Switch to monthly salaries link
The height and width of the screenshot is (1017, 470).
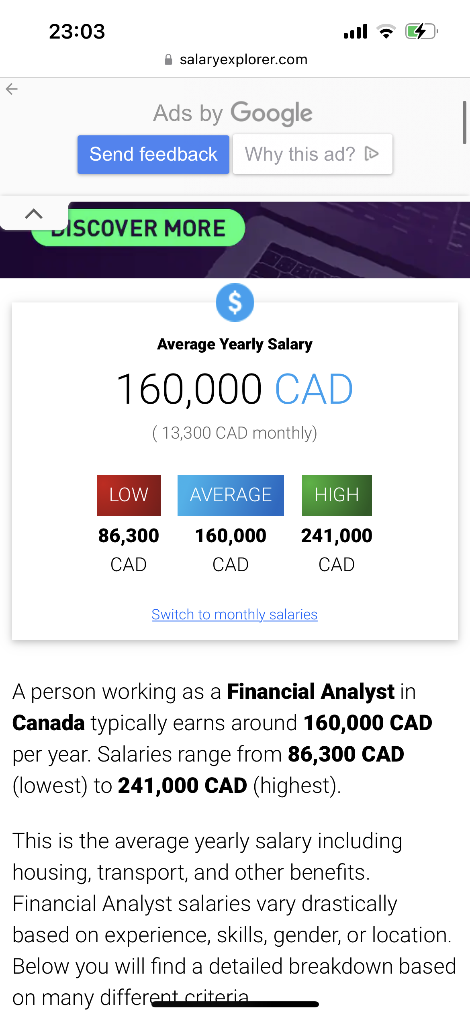[235, 614]
